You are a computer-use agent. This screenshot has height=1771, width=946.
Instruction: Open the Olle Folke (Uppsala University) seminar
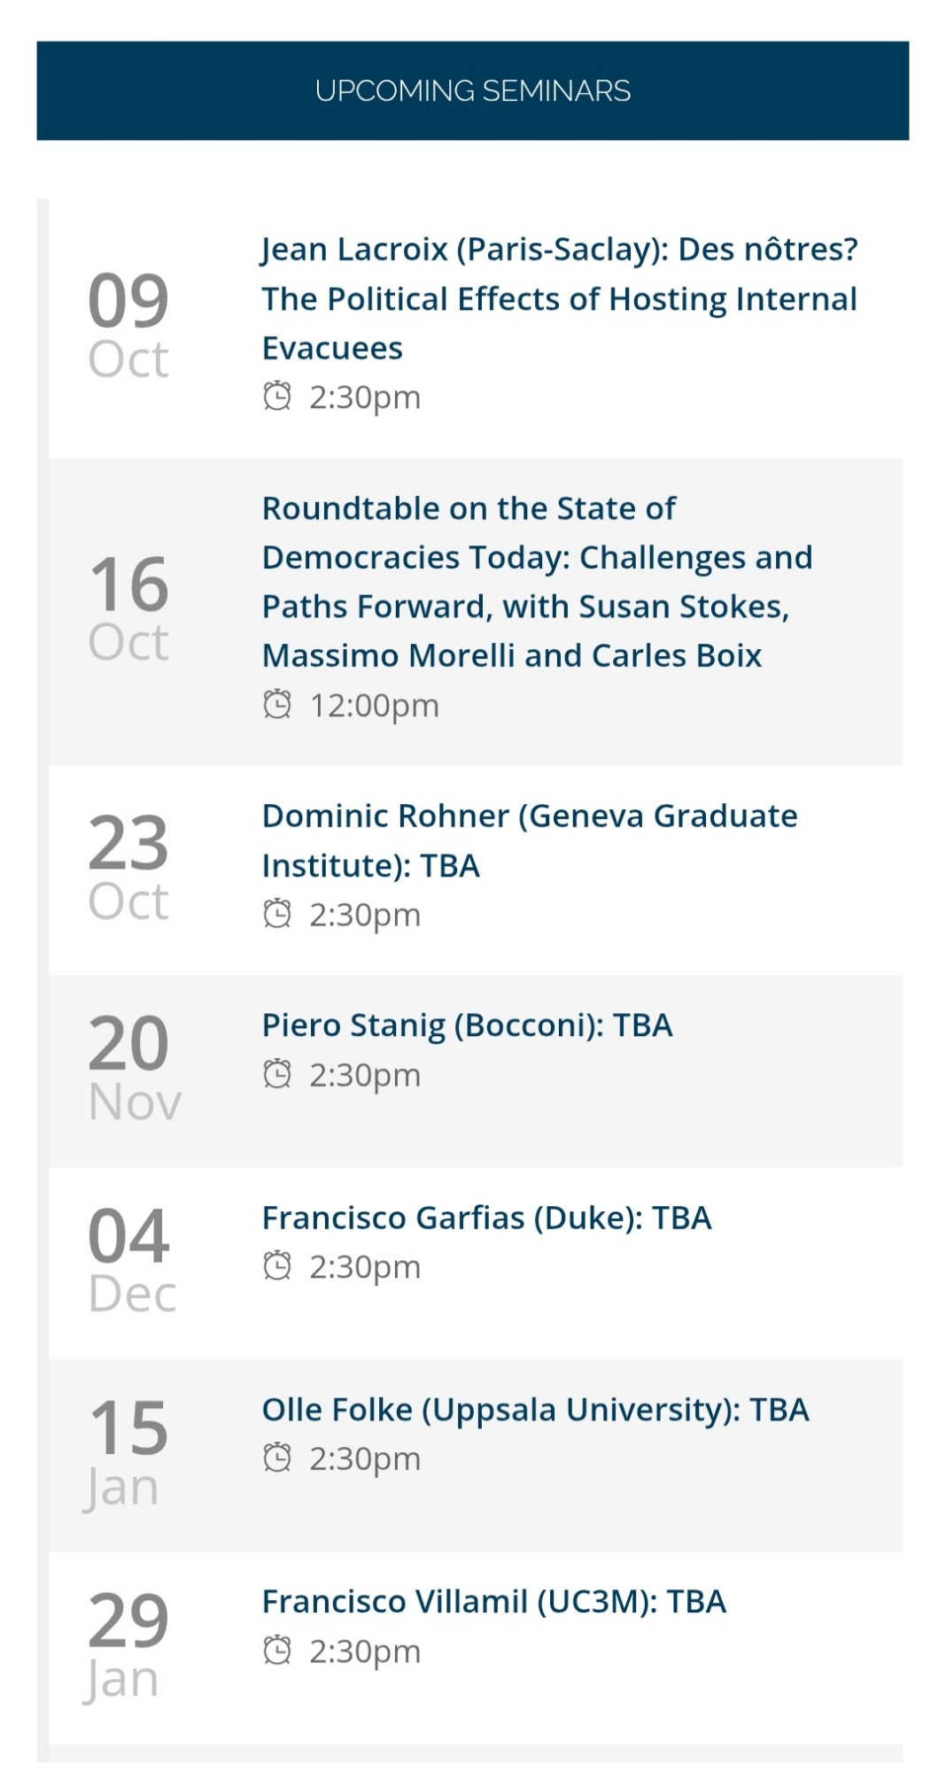pos(535,1409)
